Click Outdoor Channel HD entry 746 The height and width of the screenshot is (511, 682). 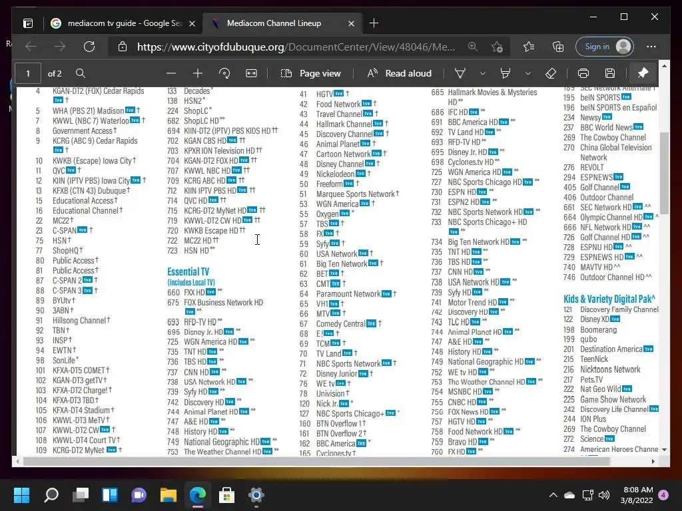[x=607, y=277]
